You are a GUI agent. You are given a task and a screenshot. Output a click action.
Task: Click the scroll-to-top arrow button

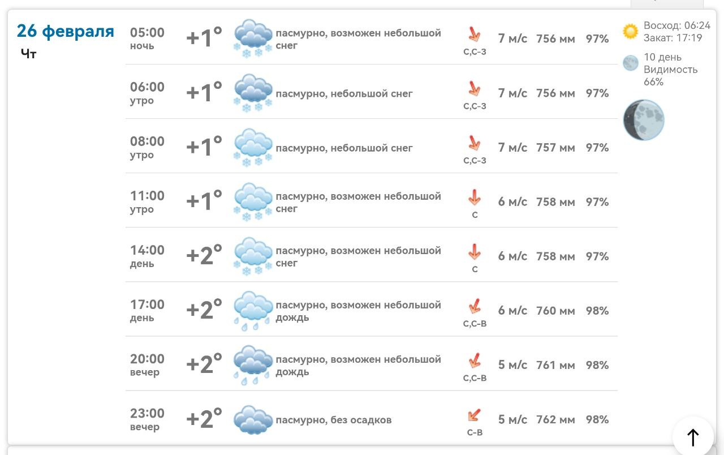click(x=693, y=436)
